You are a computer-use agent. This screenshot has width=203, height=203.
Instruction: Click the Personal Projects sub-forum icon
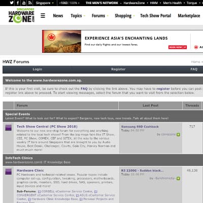coord(81,199)
